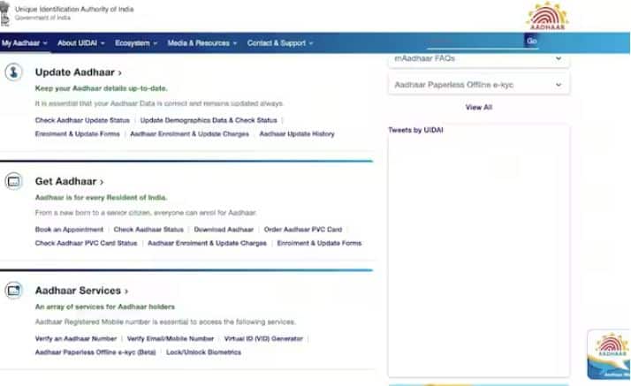Open the Media & Resources dropdown
This screenshot has width=631, height=386.
click(202, 43)
